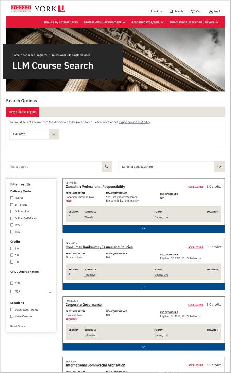This screenshot has height=373, width=231.
Task: Click LSO CPD HOURS label in Consumer Bankruptcy
Action: pos(169,255)
